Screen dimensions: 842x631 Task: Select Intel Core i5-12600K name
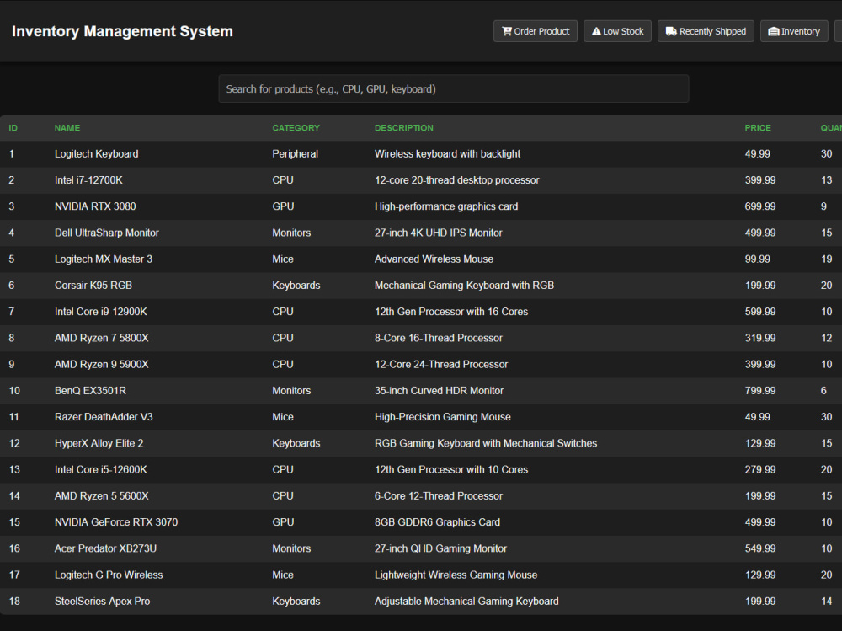pyautogui.click(x=101, y=470)
